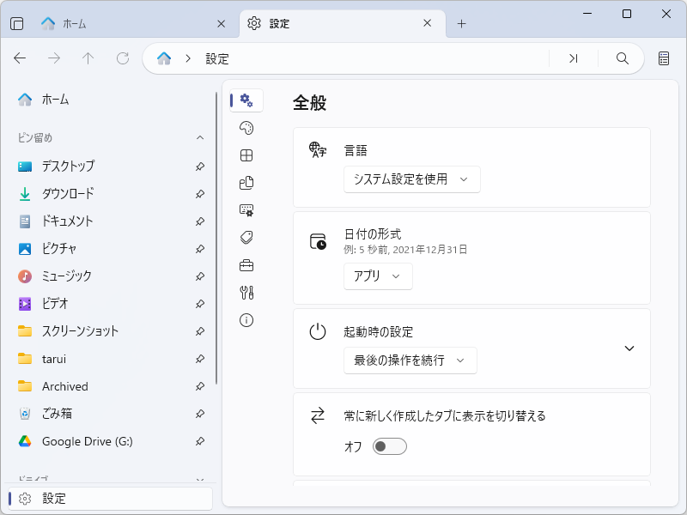Open the About info icon
This screenshot has width=687, height=515.
pyautogui.click(x=246, y=320)
